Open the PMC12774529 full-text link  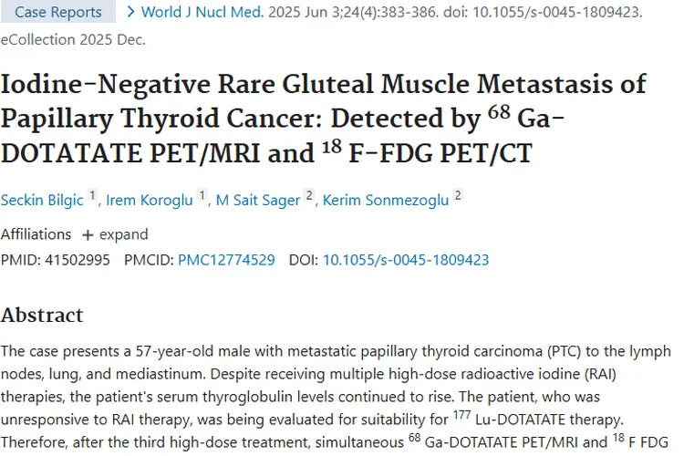226,260
